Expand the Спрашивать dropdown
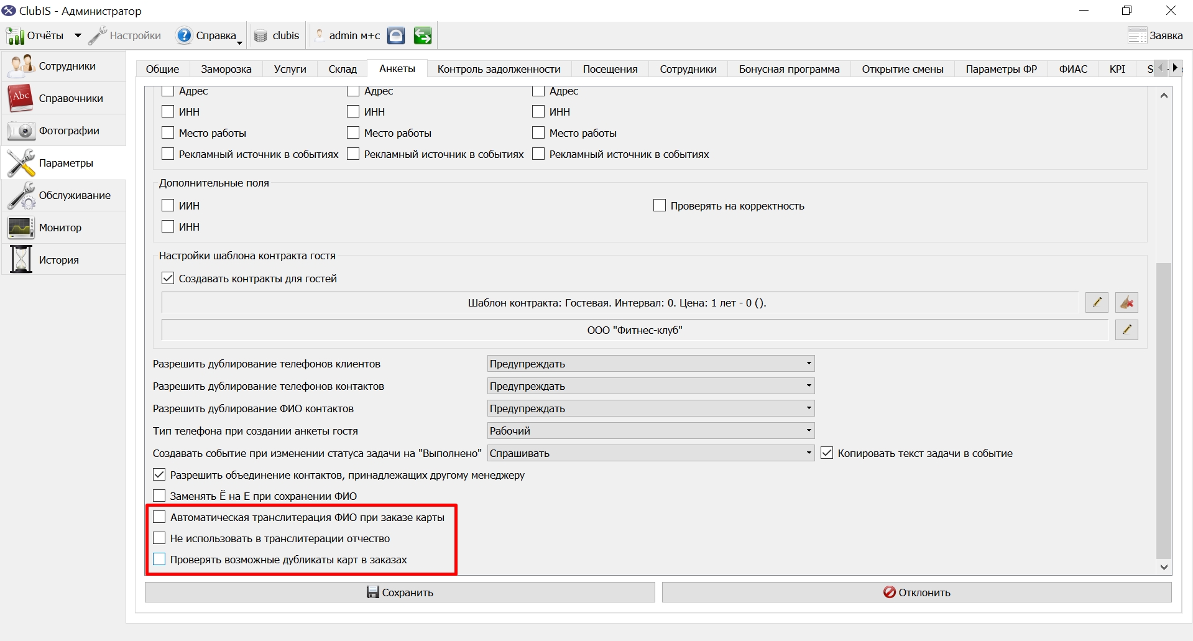 point(651,453)
